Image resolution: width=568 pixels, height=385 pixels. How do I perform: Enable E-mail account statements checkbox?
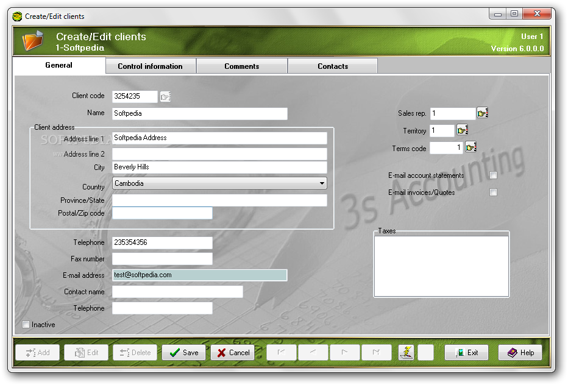coord(493,175)
